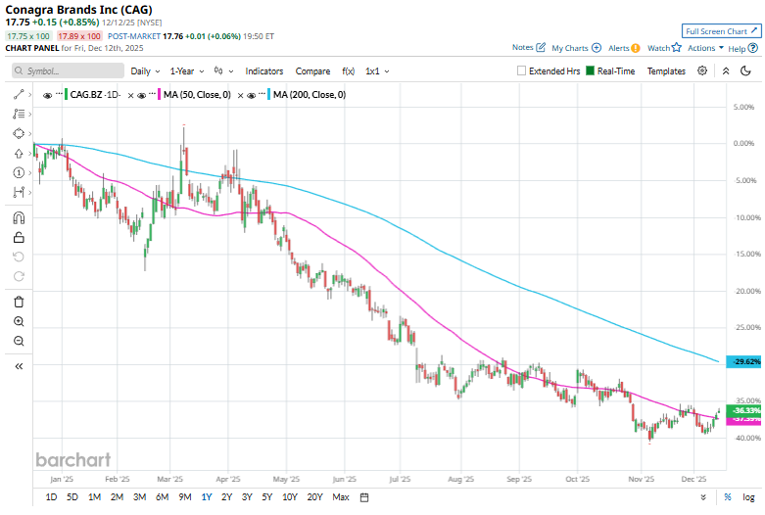
Task: Select the numbered circle label tool
Action: pos(19,172)
